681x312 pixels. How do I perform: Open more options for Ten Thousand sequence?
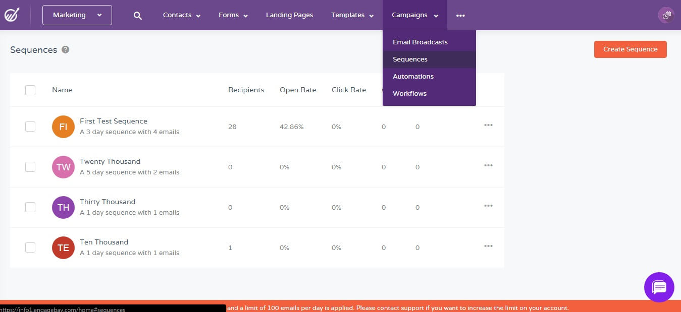point(488,246)
